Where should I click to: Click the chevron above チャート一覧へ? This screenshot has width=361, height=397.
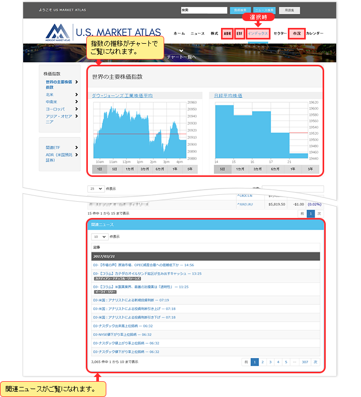point(181,51)
